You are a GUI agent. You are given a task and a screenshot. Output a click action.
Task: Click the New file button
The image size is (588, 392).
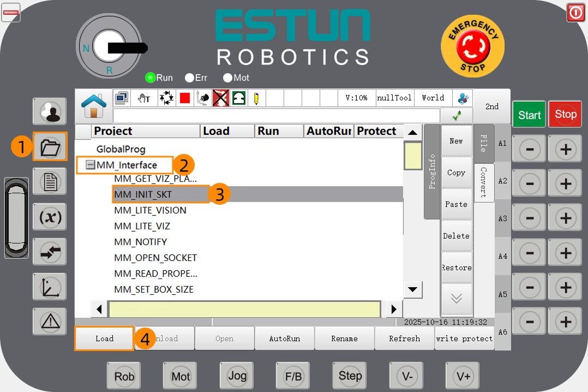click(457, 141)
